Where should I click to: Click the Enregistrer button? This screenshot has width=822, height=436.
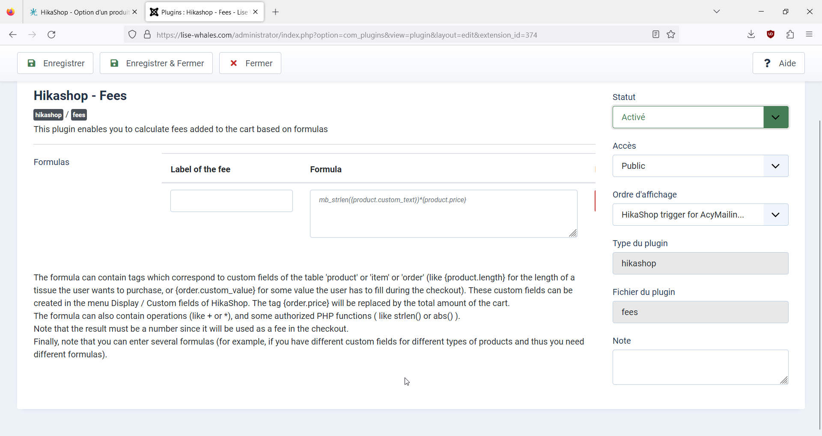(55, 63)
